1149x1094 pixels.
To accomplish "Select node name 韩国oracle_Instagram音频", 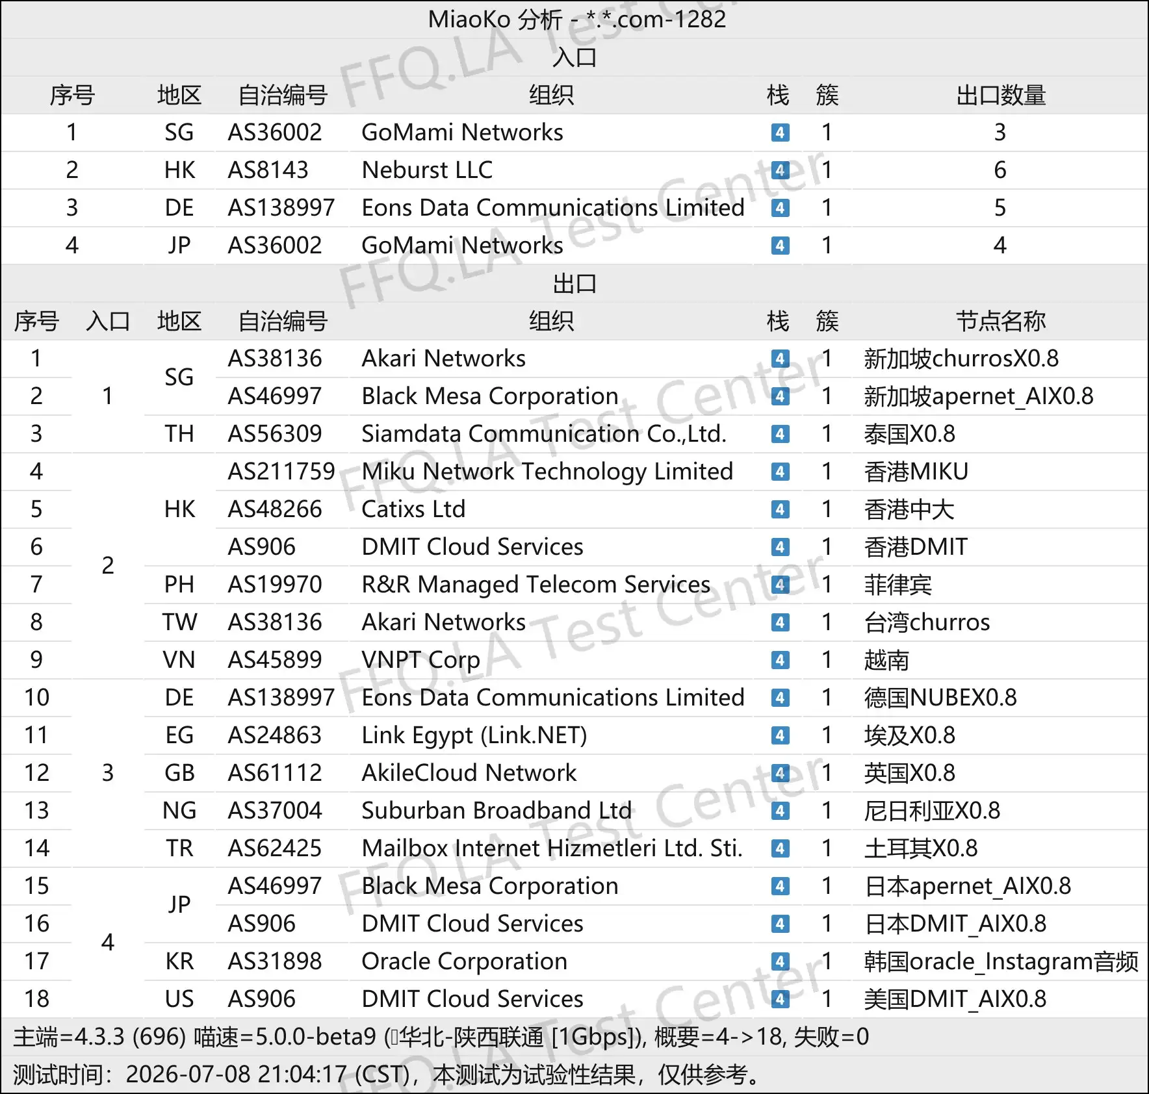I will pyautogui.click(x=1001, y=961).
